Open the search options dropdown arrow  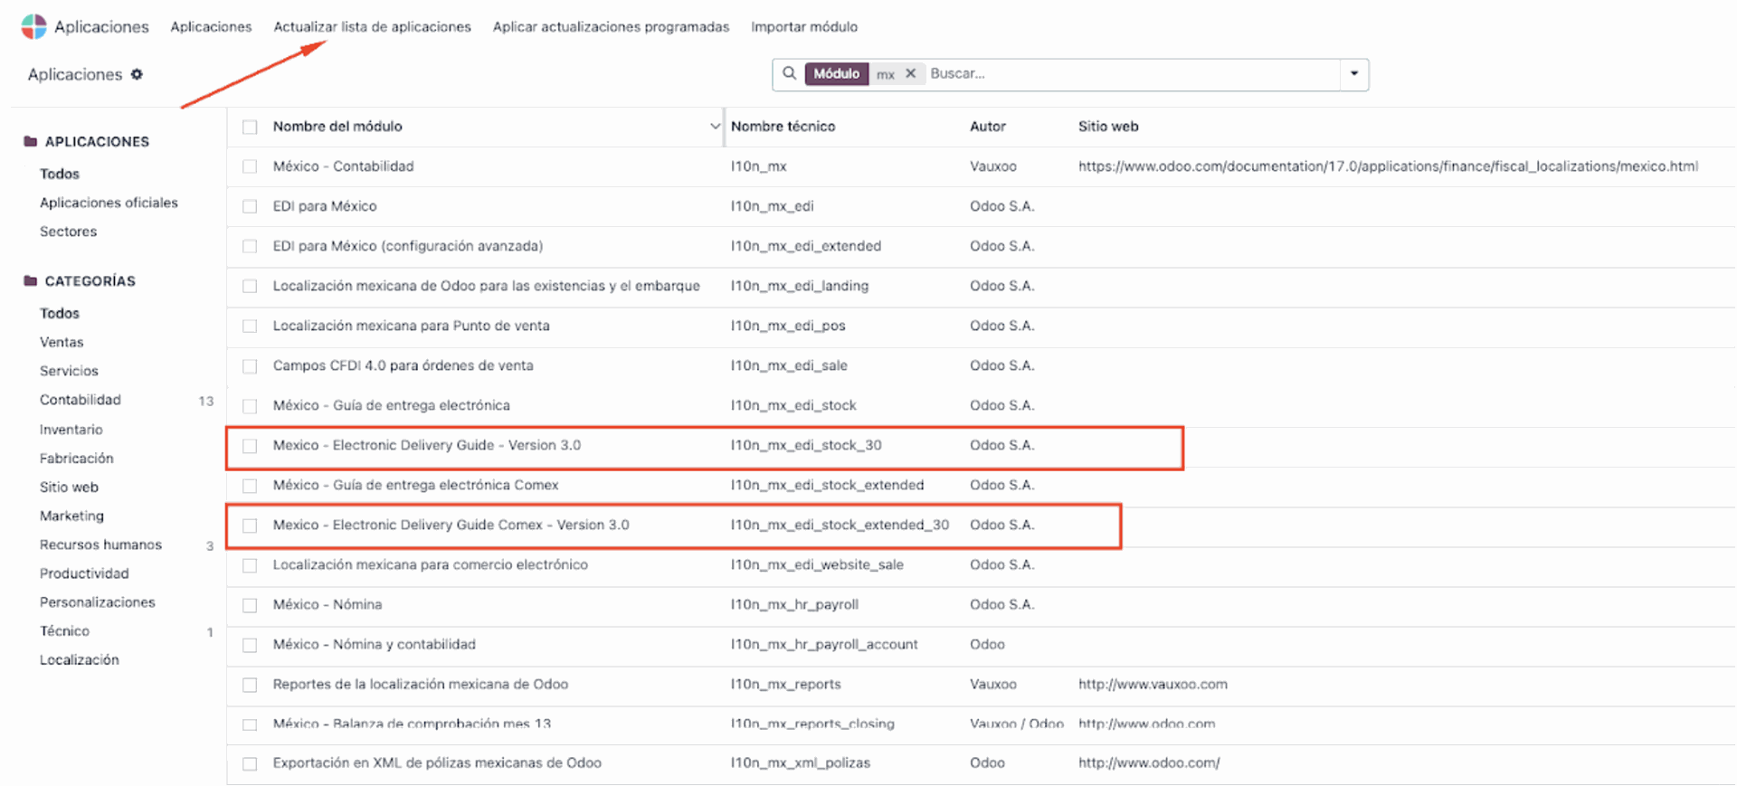tap(1353, 74)
